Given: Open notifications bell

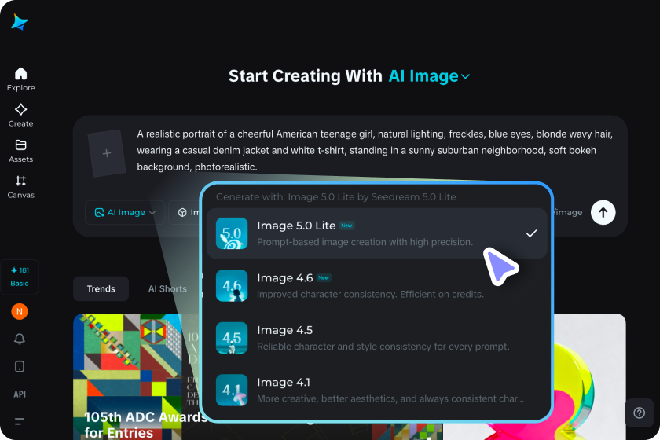Looking at the screenshot, I should coord(20,339).
